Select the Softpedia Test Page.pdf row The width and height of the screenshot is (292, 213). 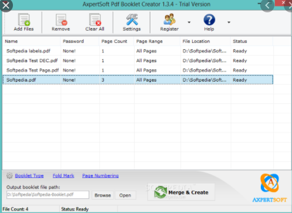tap(137, 70)
